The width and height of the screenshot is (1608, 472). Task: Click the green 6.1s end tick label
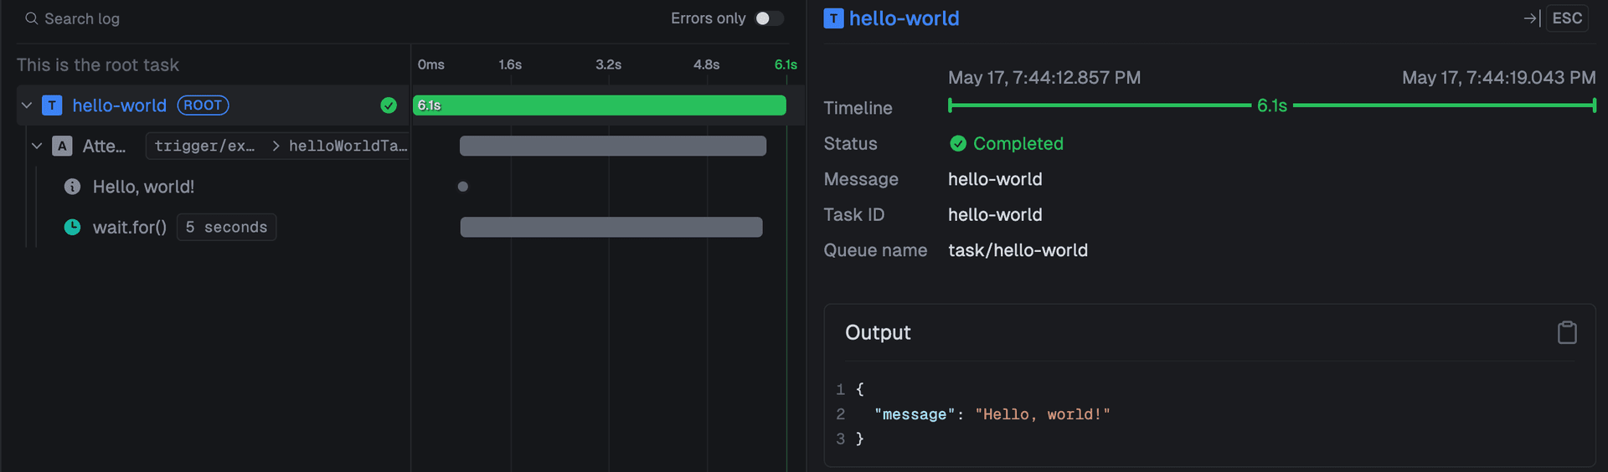(786, 64)
